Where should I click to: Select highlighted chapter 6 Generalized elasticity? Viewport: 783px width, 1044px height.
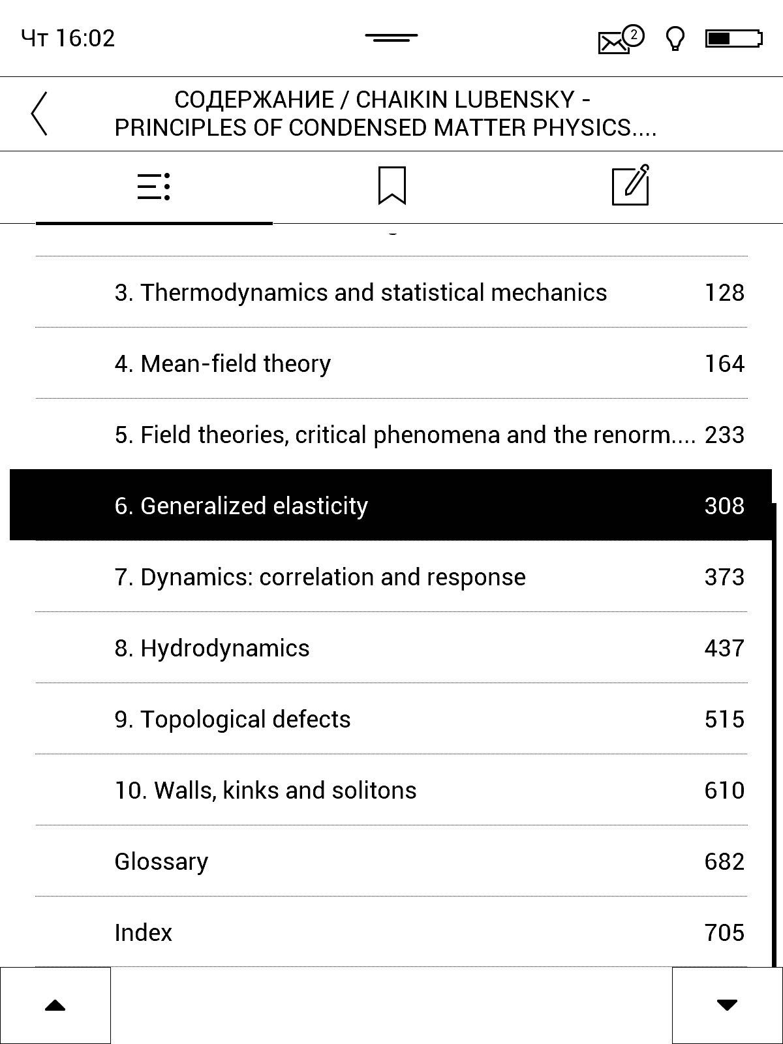[391, 505]
